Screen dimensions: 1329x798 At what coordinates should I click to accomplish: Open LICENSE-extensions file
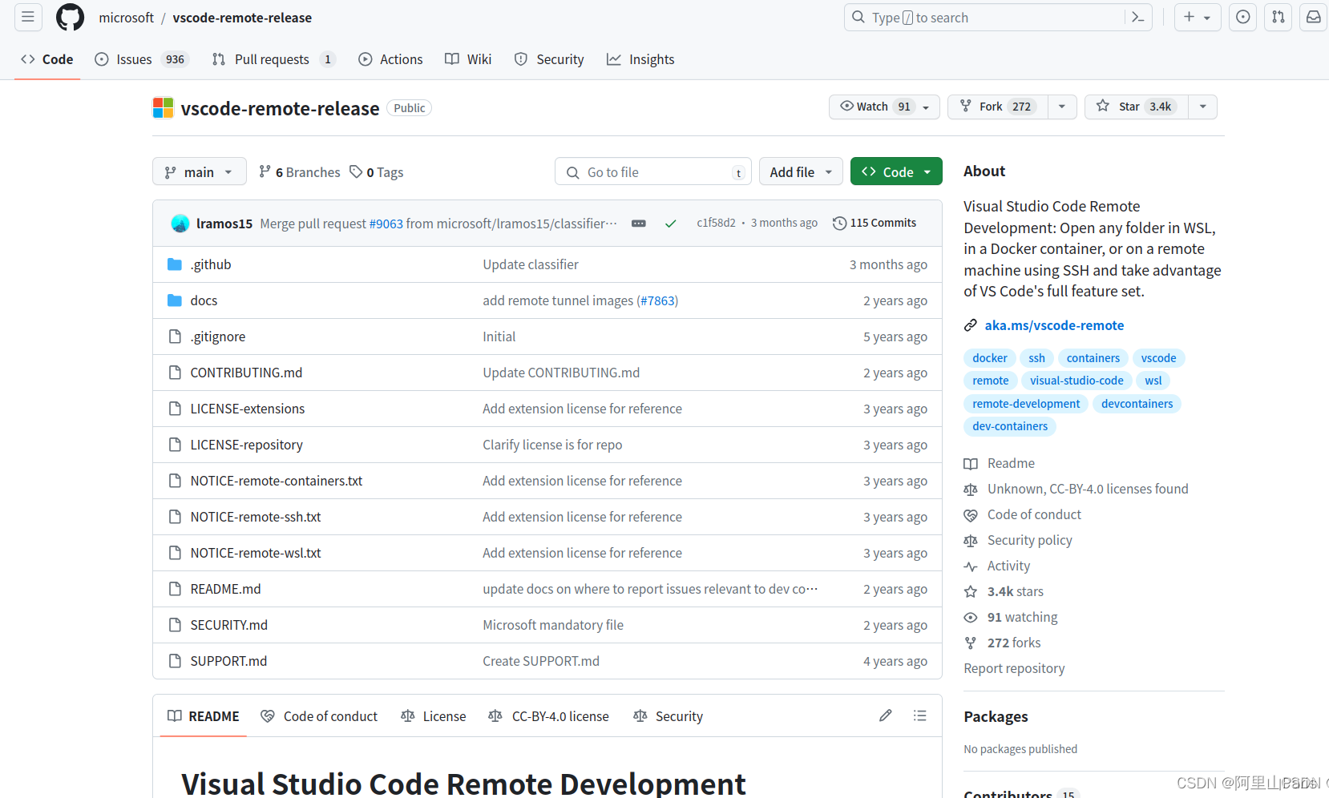(248, 409)
